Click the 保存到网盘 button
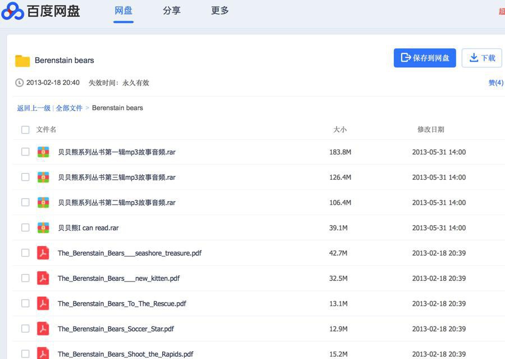The width and height of the screenshot is (505, 359). pyautogui.click(x=425, y=58)
